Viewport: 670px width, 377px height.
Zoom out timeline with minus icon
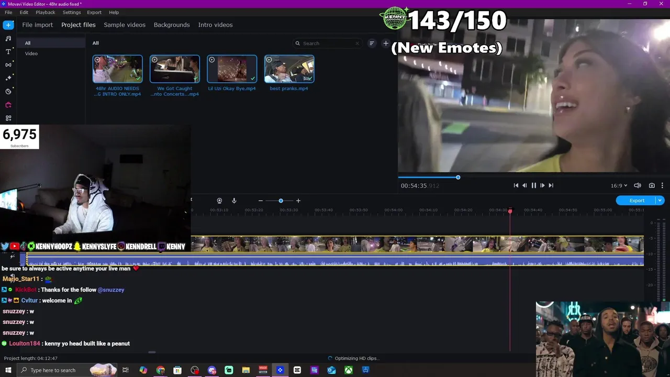[x=261, y=201]
